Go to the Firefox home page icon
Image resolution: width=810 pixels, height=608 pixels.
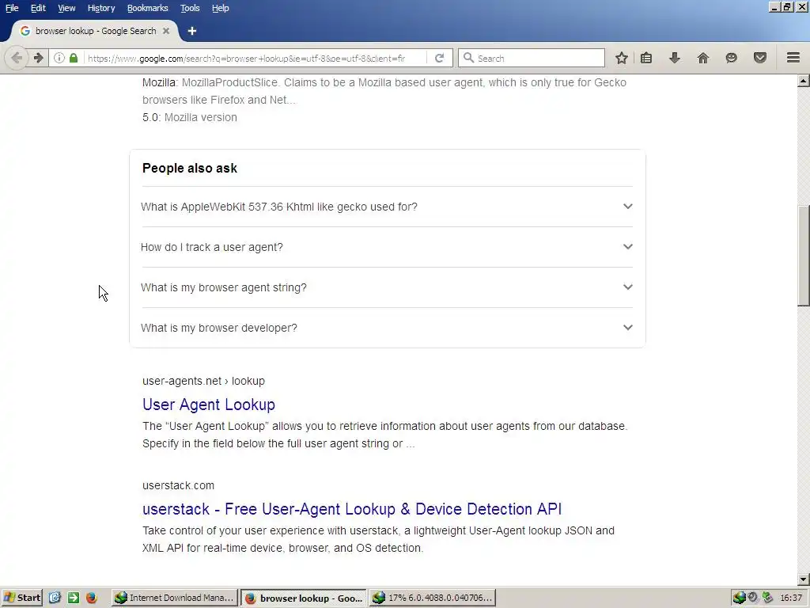click(703, 58)
